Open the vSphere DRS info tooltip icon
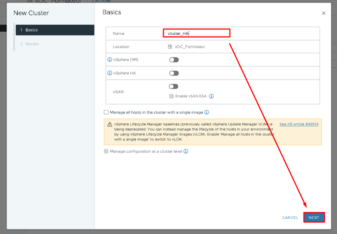337x234 pixels. click(109, 59)
